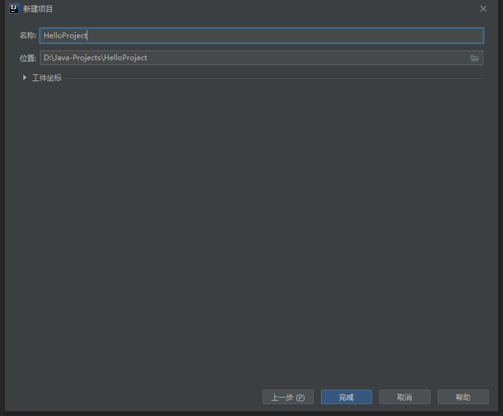Click empty space left of 上一步 button
This screenshot has width=503, height=416.
[x=135, y=397]
